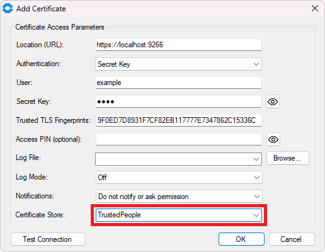Show the Access PIN using eye icon
Screen dimensions: 325x252
tap(273, 139)
